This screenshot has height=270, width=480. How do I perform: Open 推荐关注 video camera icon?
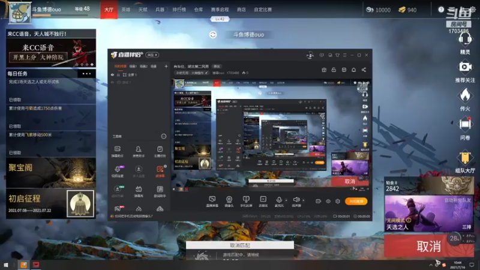point(465,67)
